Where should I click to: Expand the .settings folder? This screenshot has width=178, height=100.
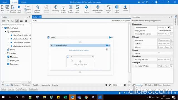click(x=5, y=53)
